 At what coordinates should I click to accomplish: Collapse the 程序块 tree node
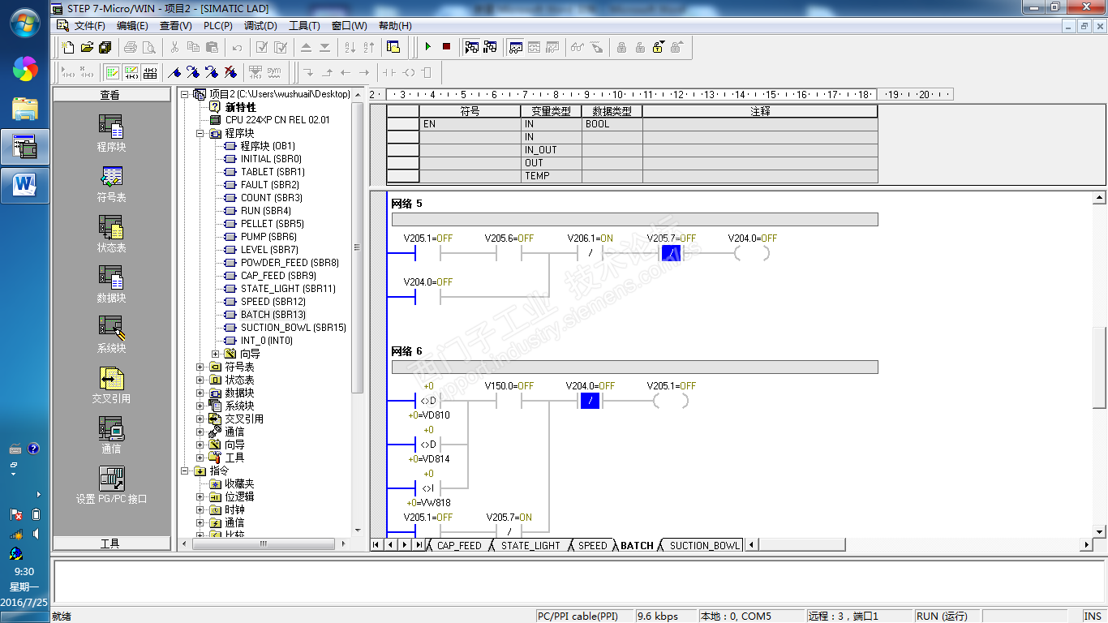200,133
